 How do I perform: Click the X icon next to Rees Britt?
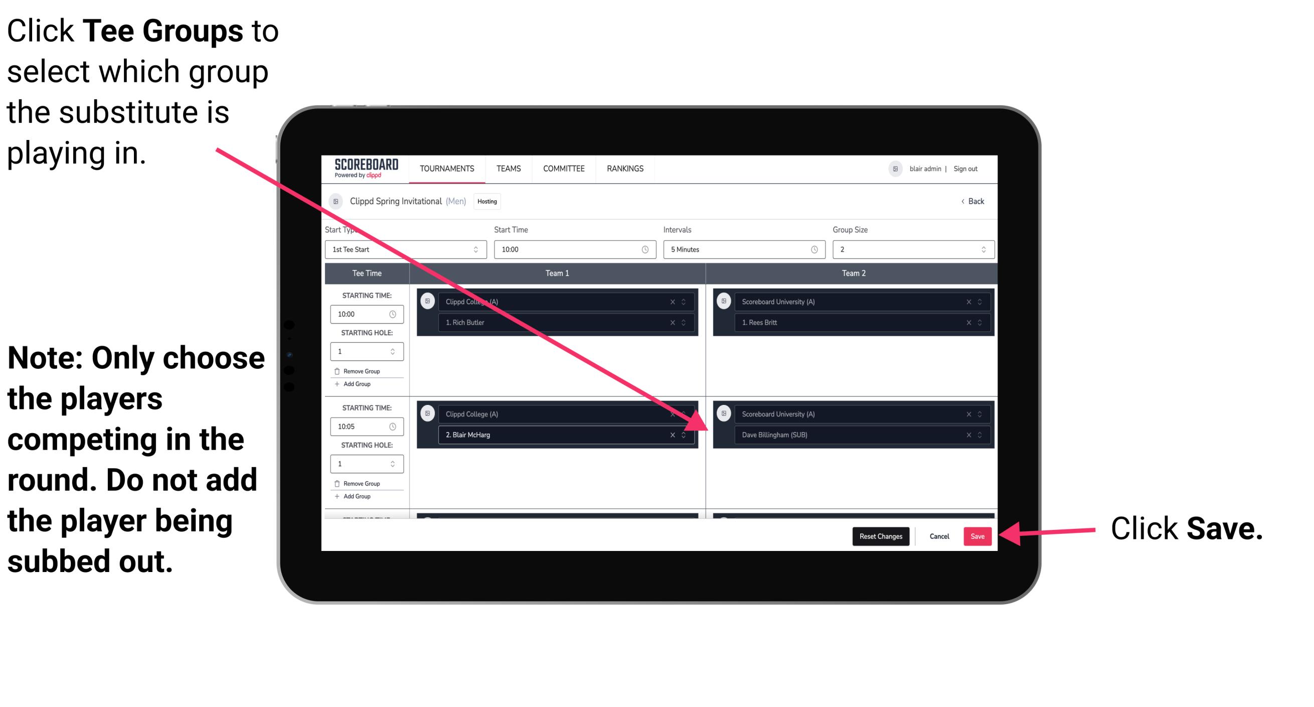tap(964, 323)
